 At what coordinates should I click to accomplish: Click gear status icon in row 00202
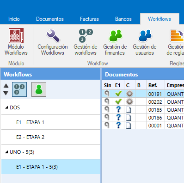pyautogui.click(x=129, y=101)
